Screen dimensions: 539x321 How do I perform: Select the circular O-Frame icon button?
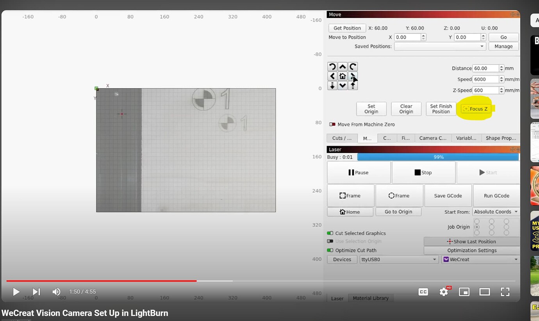point(399,195)
